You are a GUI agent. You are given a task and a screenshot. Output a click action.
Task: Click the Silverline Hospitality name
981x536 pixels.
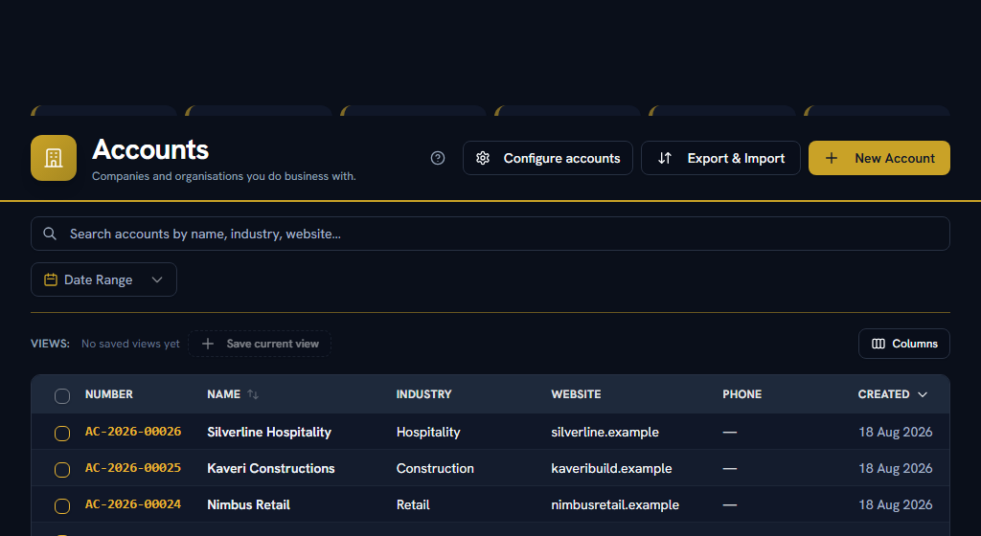269,433
